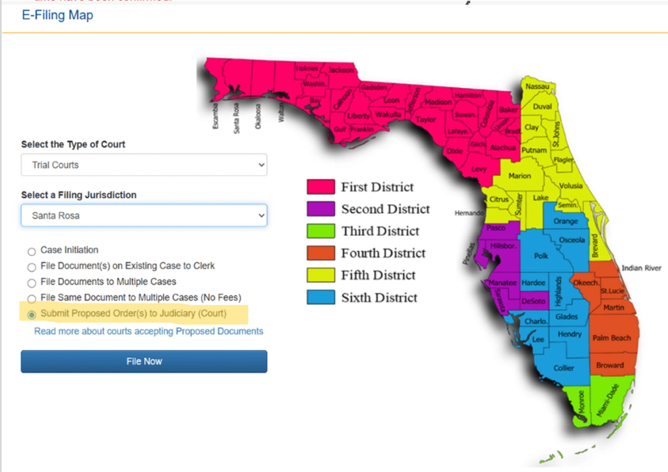Click the Fourth District orange legend swatch
Screen dimensions: 668x472
pos(321,253)
